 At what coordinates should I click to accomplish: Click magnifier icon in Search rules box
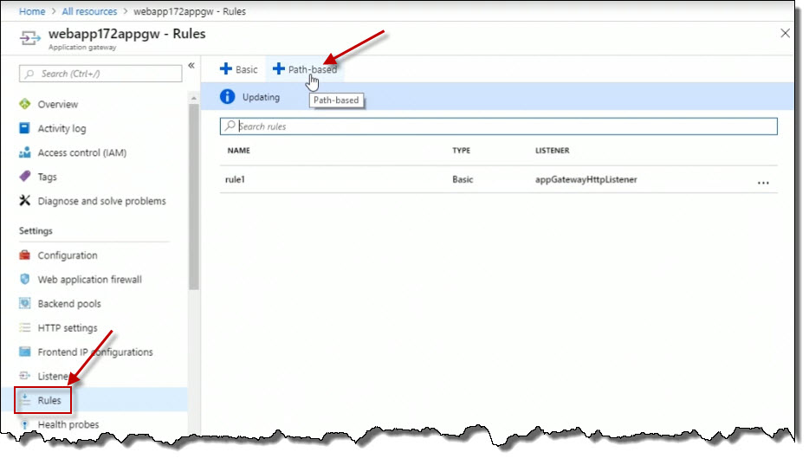point(230,126)
